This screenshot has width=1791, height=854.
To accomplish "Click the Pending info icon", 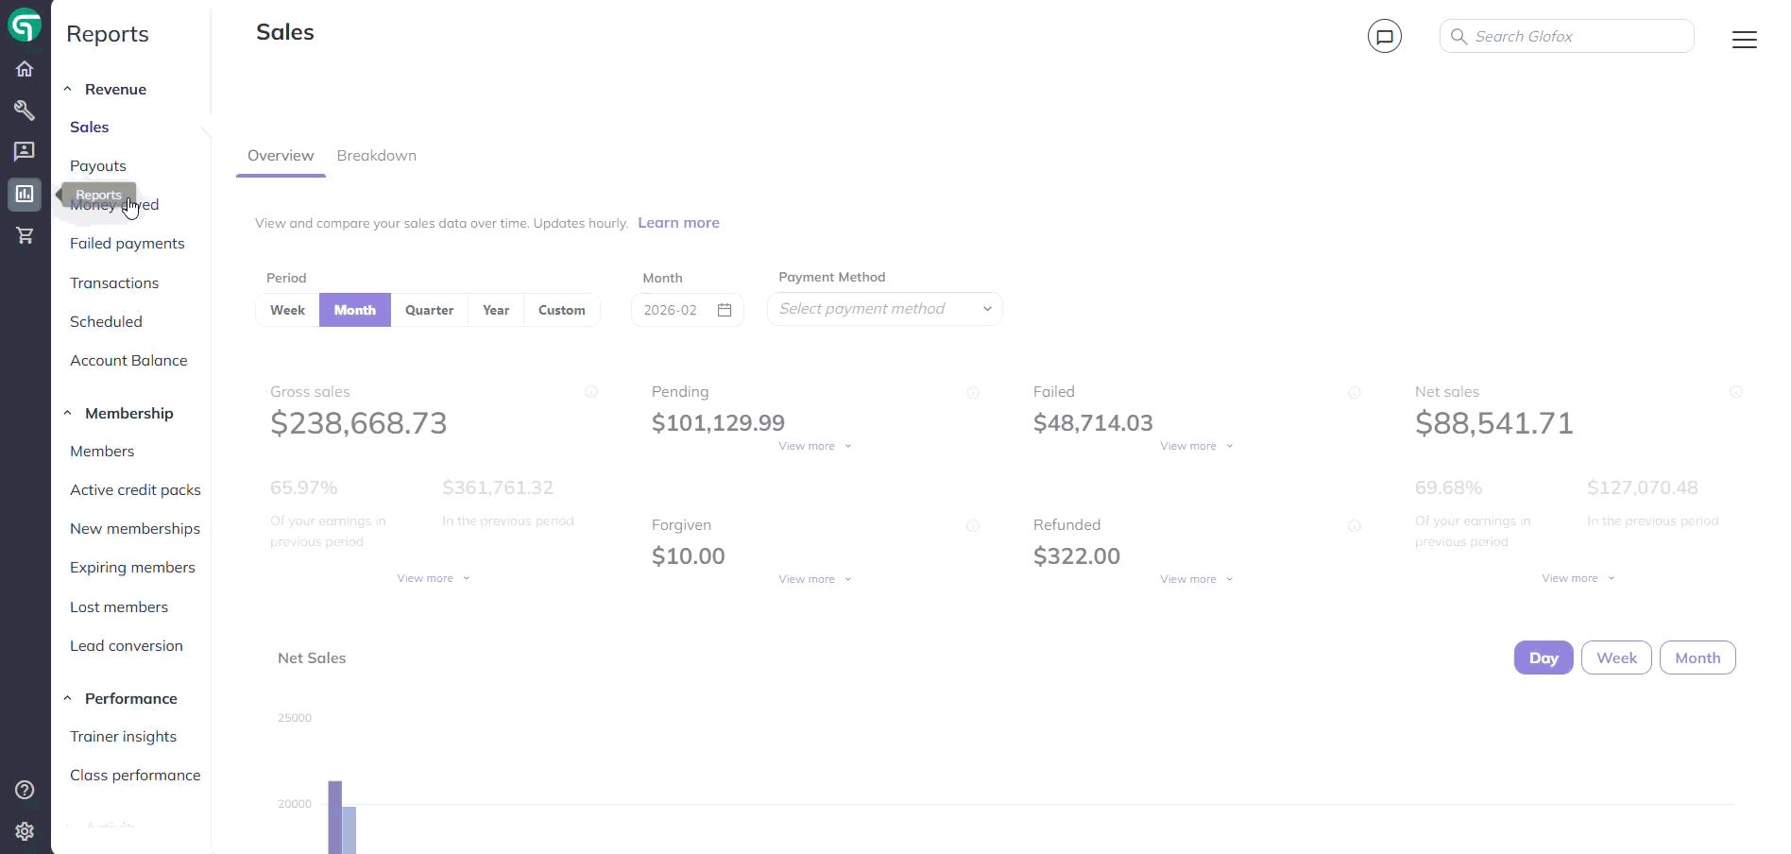I will click(x=973, y=393).
